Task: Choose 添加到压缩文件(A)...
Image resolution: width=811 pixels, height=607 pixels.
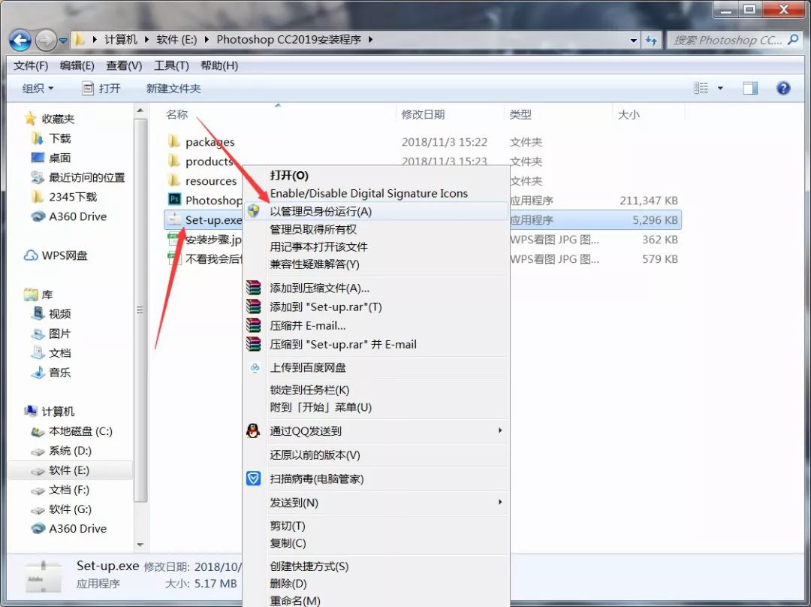Action: point(376,288)
